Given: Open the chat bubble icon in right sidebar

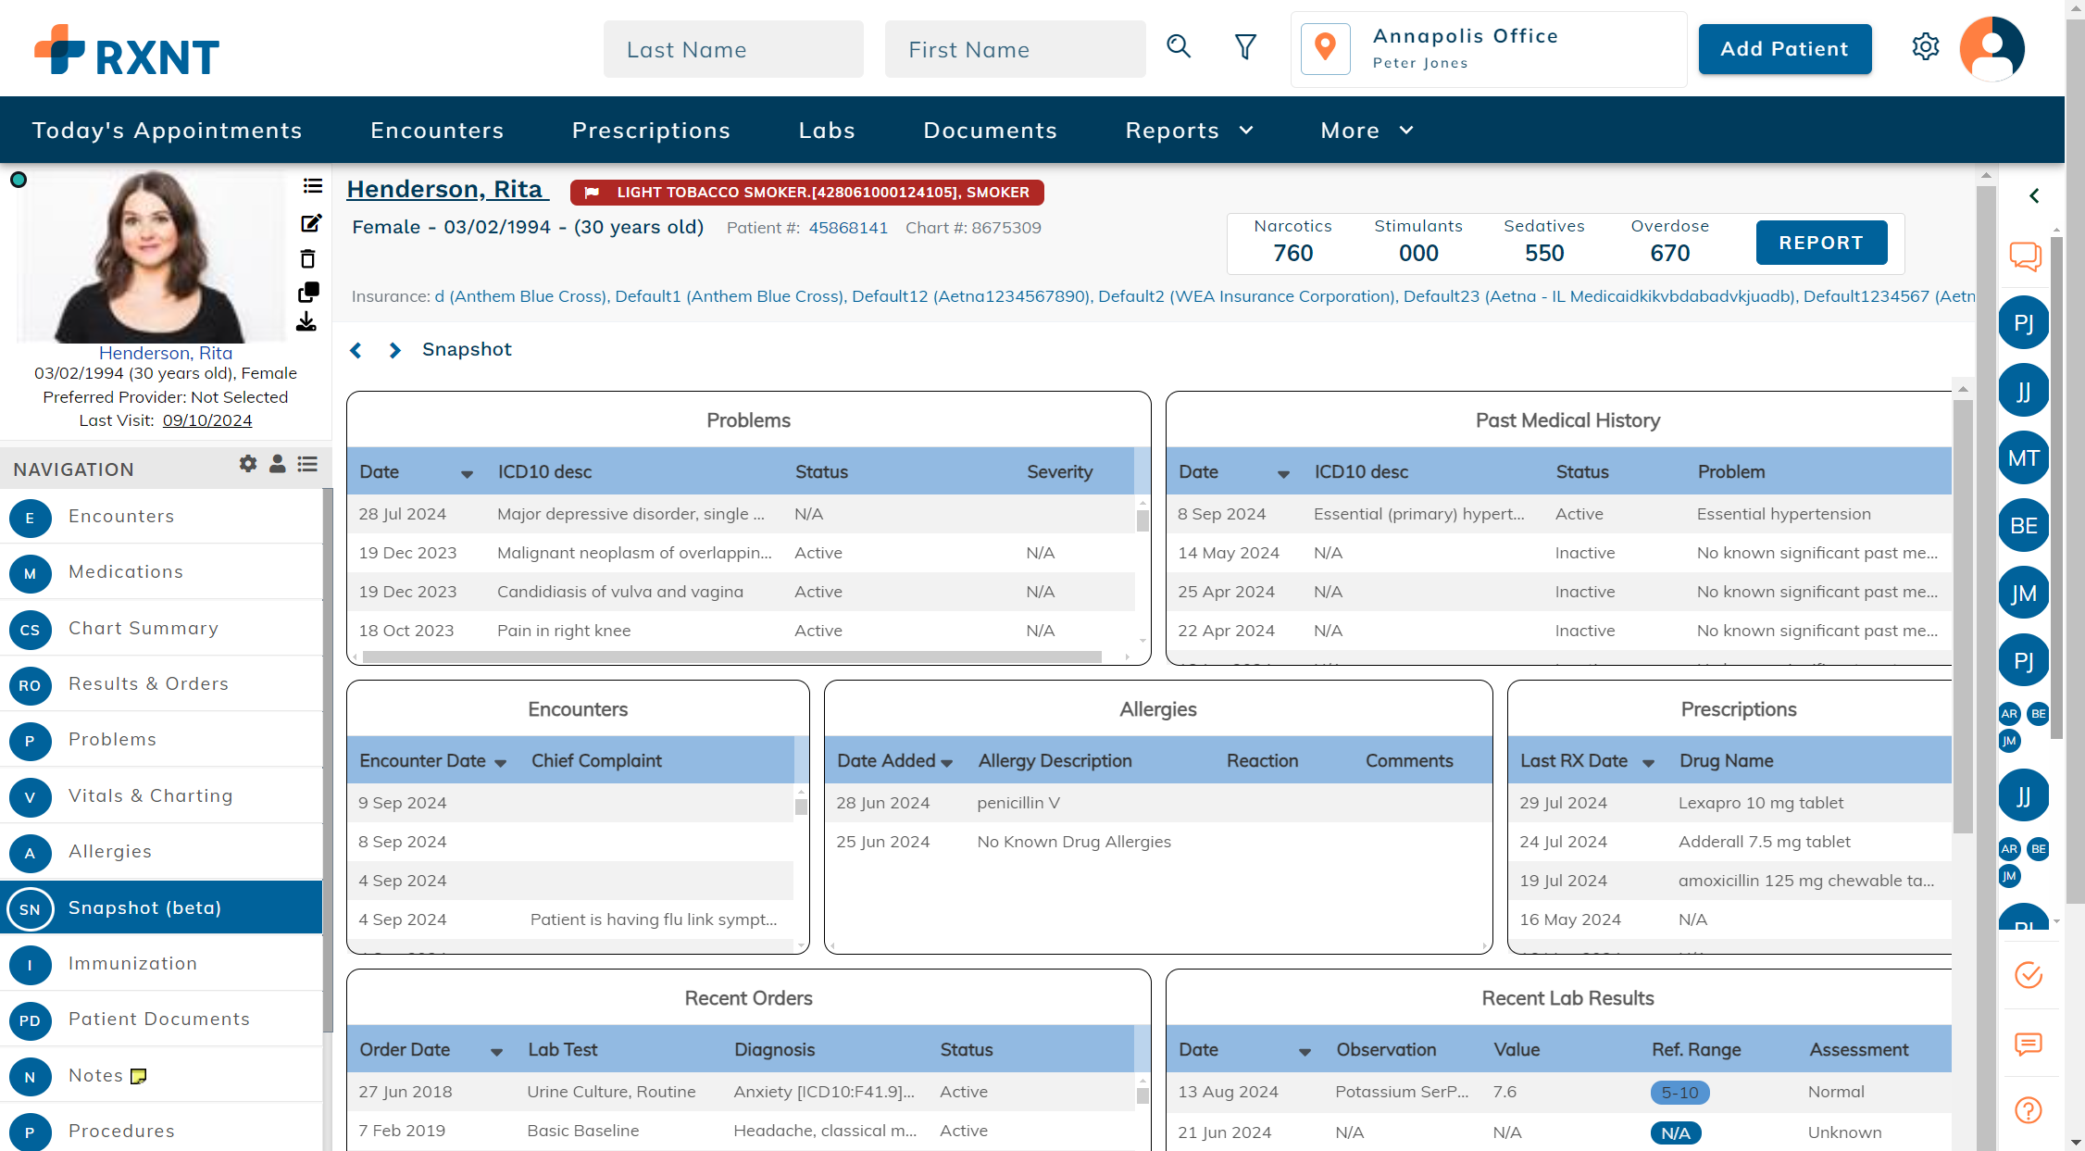Looking at the screenshot, I should tap(2025, 256).
